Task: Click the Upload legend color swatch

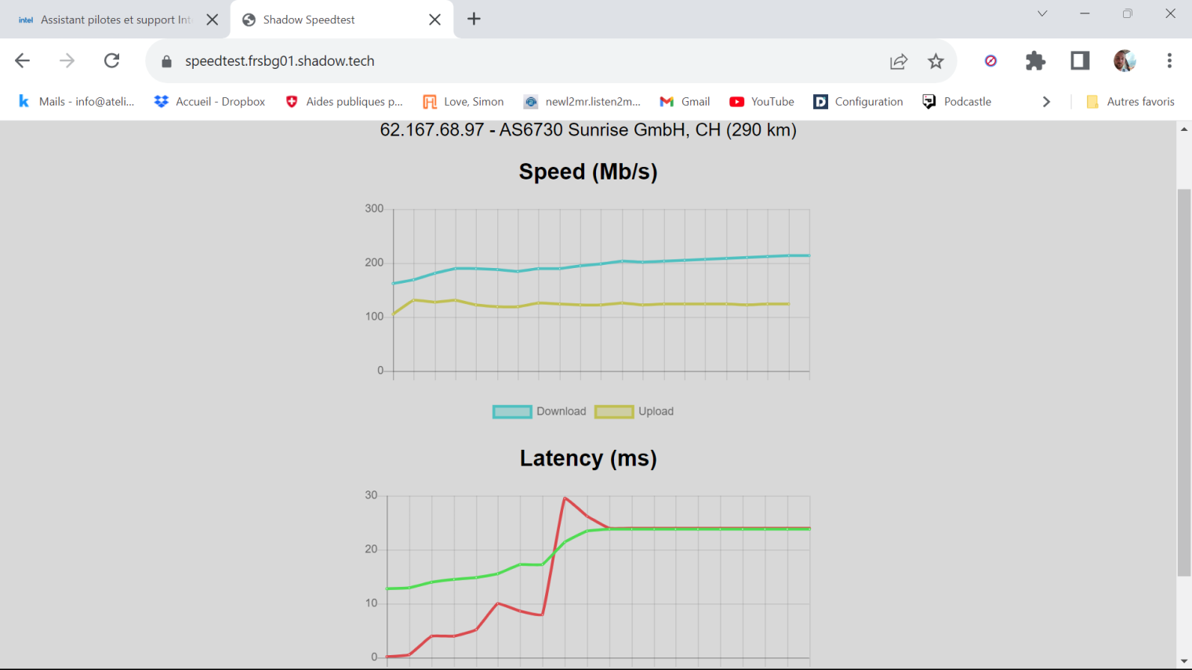Action: click(x=614, y=411)
